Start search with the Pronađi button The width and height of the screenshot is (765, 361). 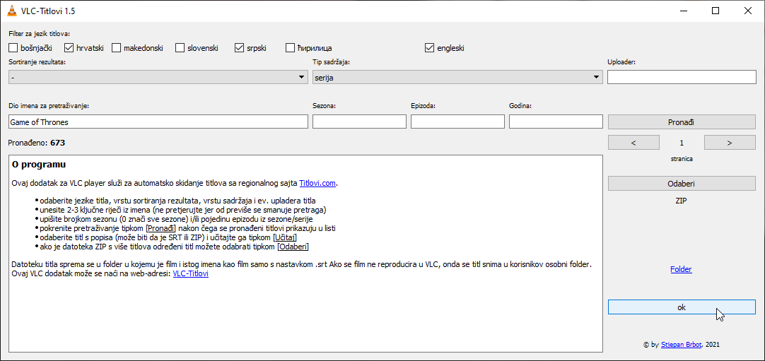(682, 122)
